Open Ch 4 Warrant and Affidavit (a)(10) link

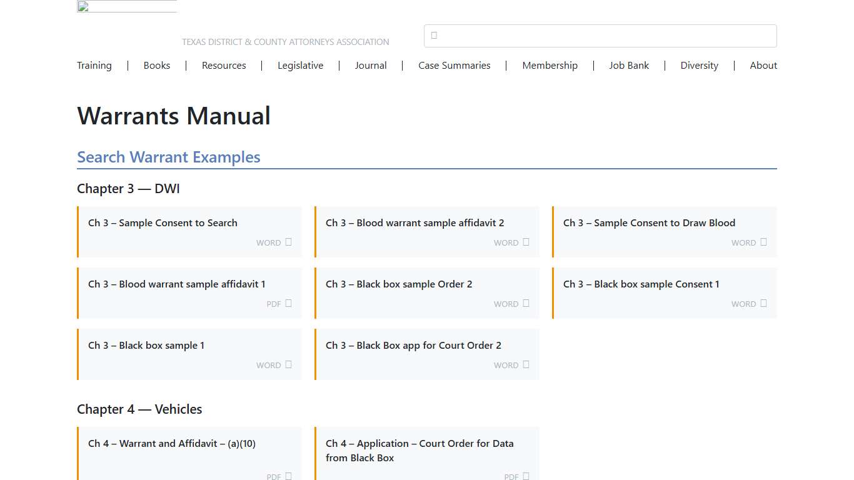[172, 444]
